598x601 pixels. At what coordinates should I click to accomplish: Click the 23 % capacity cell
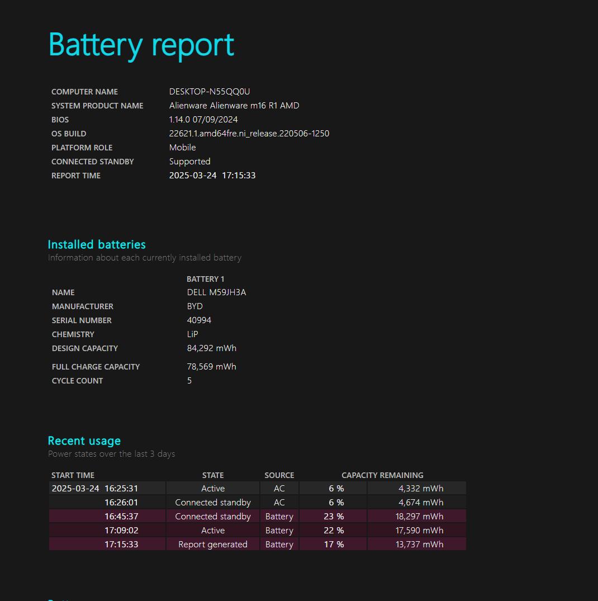point(334,517)
